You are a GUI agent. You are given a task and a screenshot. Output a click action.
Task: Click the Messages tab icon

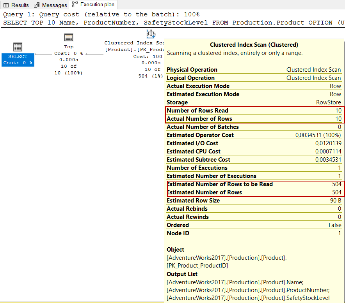(37, 5)
